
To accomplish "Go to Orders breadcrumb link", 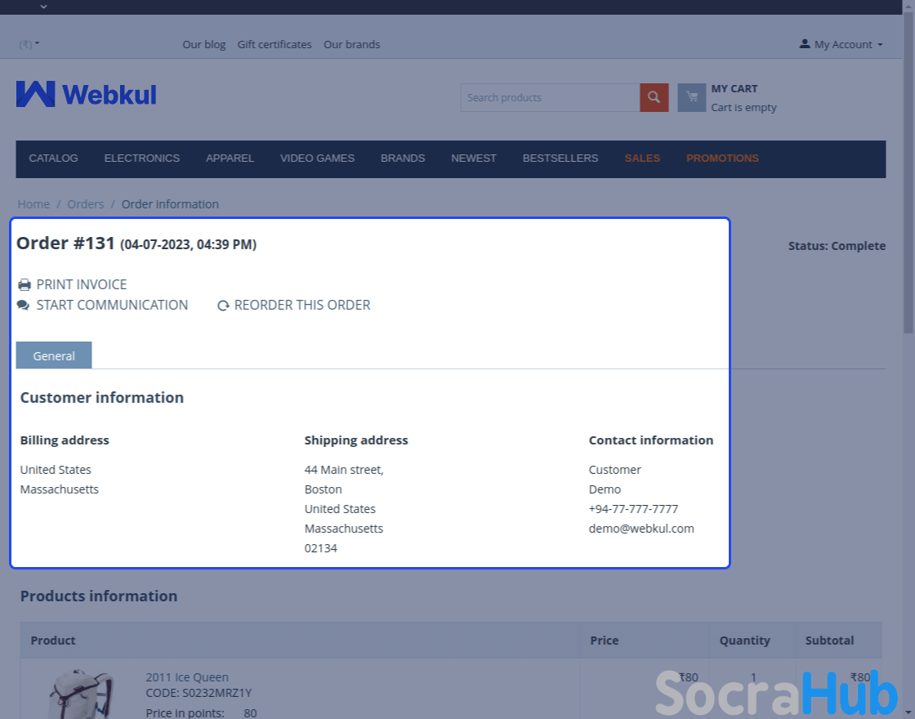I will [85, 204].
